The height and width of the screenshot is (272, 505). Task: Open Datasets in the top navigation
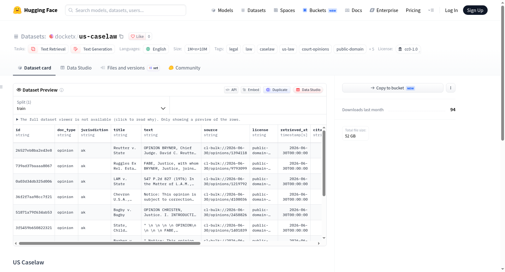(253, 10)
